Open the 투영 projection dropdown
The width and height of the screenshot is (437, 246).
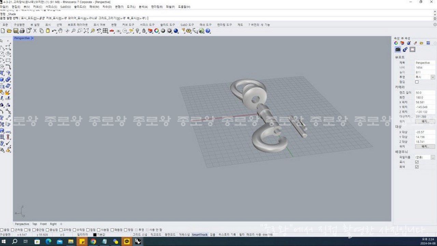pyautogui.click(x=433, y=77)
